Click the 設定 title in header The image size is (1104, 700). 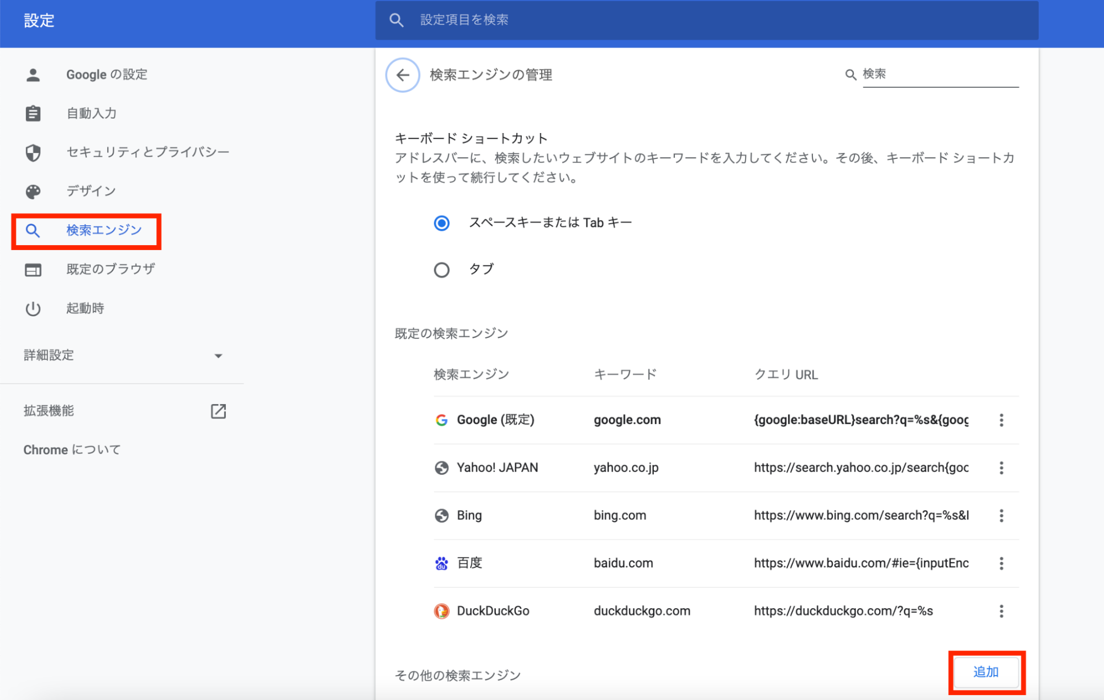coord(39,21)
